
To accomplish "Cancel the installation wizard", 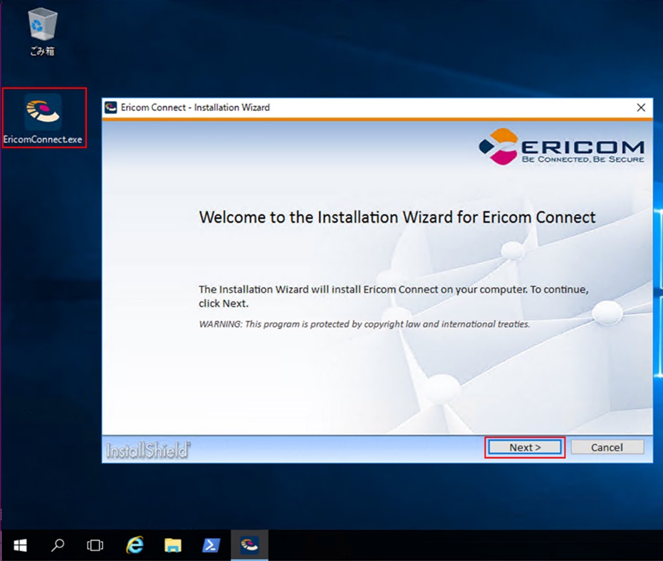I will click(607, 447).
